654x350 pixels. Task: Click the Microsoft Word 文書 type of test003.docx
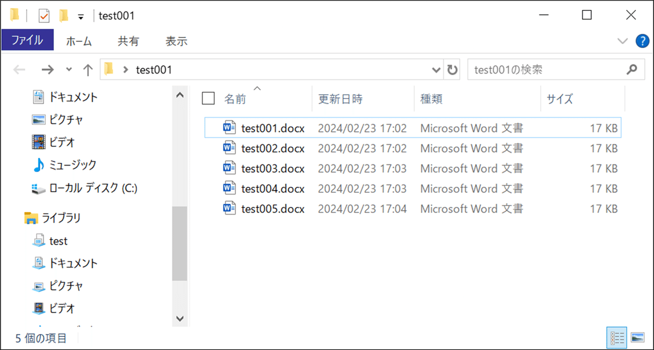pos(472,169)
